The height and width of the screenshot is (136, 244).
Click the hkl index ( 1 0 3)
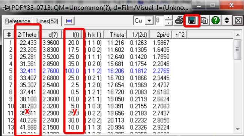pos(93,106)
